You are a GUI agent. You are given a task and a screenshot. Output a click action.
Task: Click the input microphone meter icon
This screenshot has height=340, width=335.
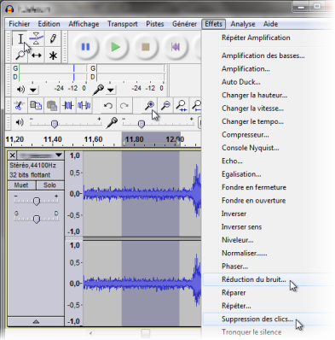click(x=98, y=90)
